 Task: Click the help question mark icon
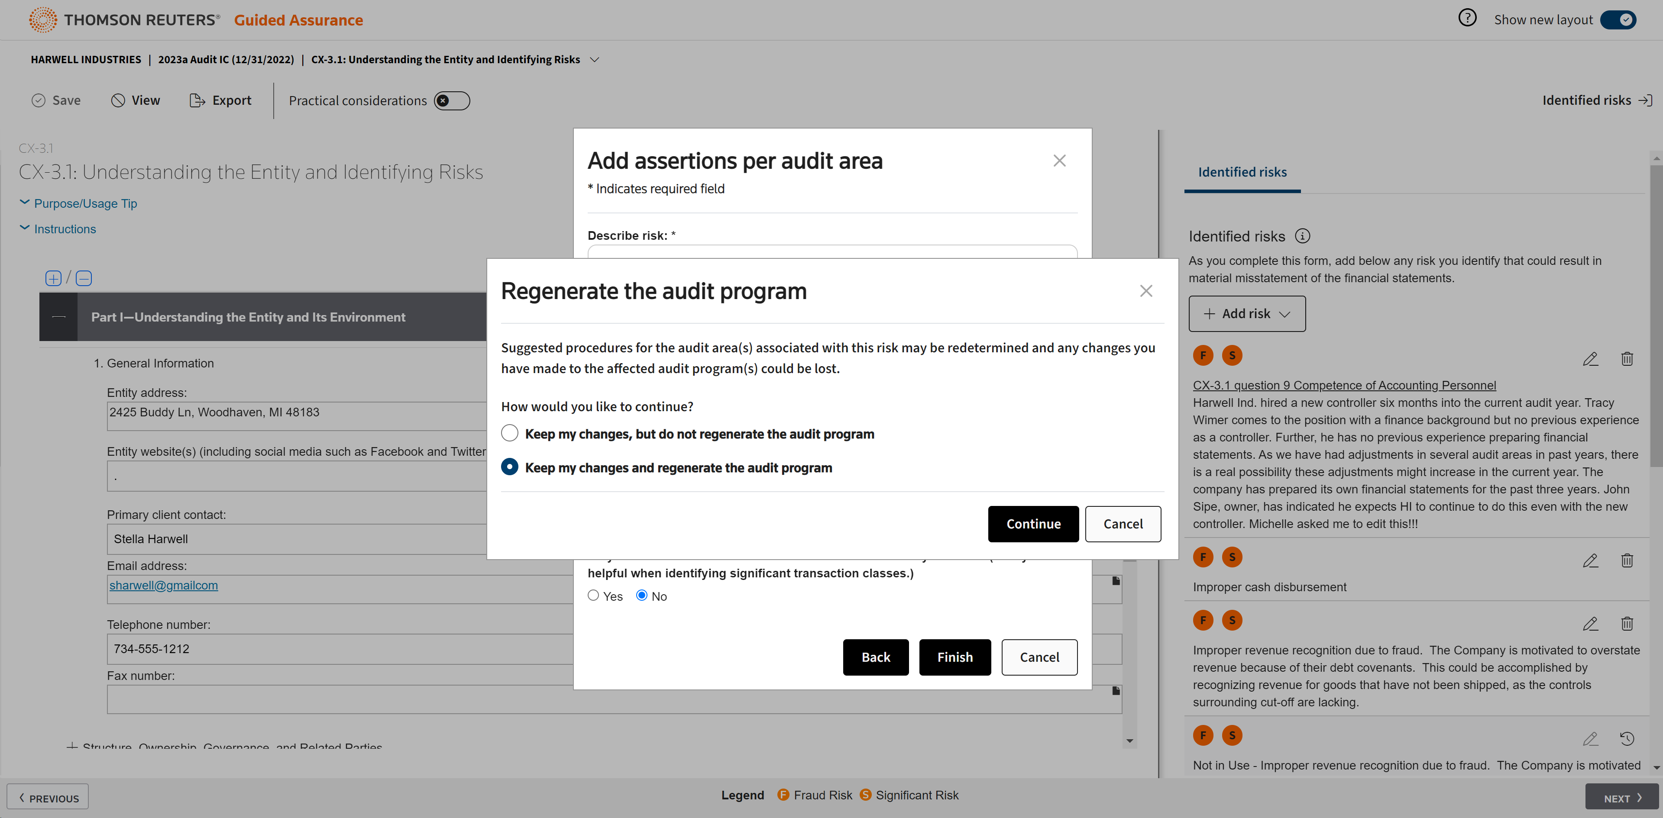[x=1467, y=18]
